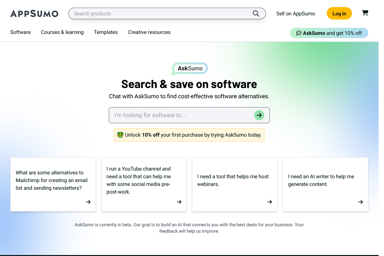The image size is (384, 256).
Task: Click the party emoji in the unlock banner
Action: tap(120, 135)
